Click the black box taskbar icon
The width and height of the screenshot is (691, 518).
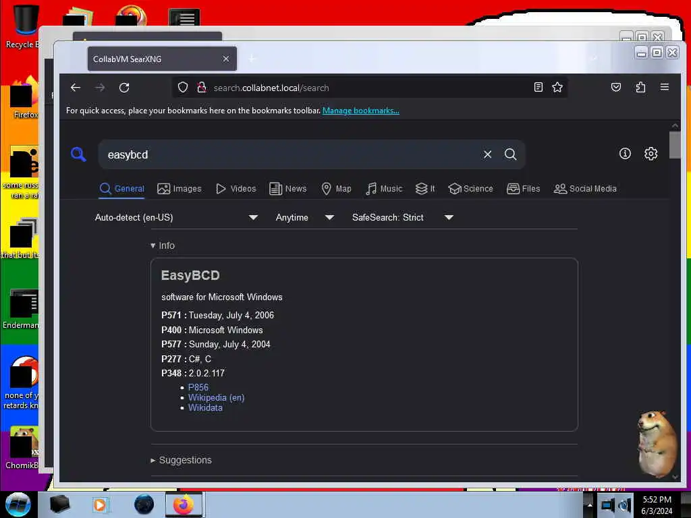click(59, 505)
